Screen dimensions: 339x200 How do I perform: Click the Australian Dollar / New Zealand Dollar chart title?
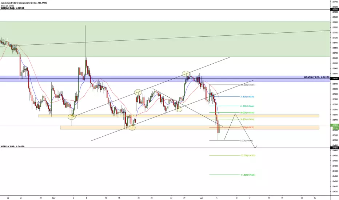point(24,3)
